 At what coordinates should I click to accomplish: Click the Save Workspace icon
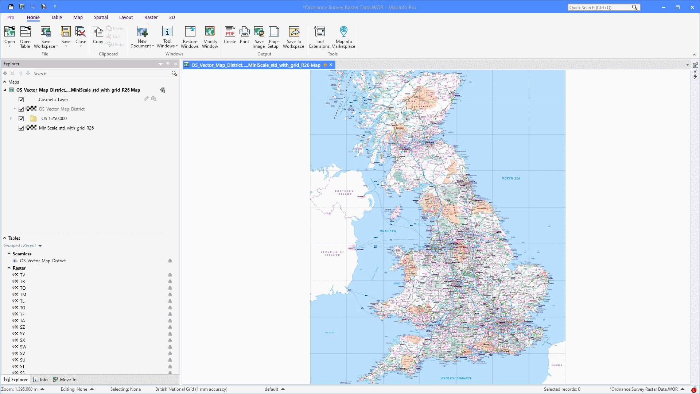pyautogui.click(x=46, y=32)
